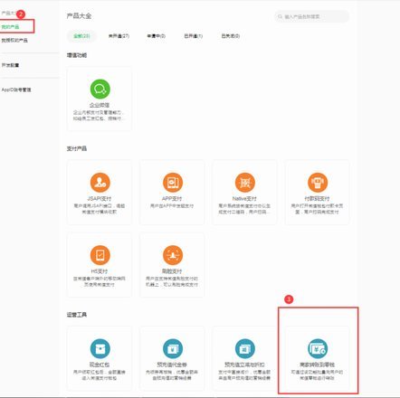Open the 已关闭 tab
The width and height of the screenshot is (400, 398).
pos(231,36)
